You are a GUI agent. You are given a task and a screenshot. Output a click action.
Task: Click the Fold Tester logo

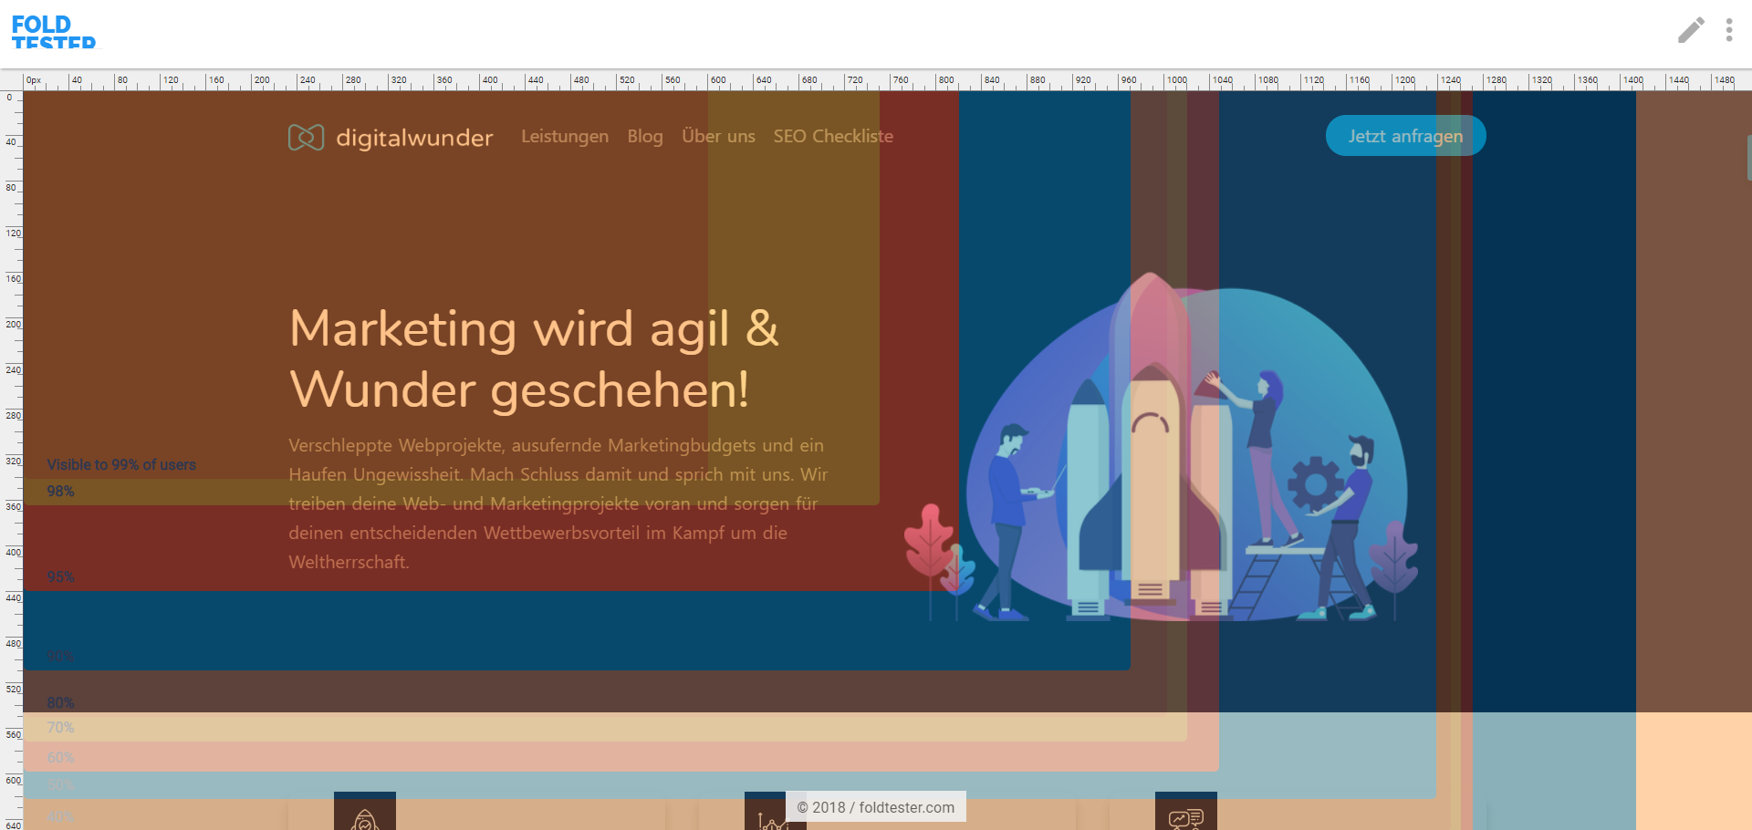pyautogui.click(x=53, y=31)
